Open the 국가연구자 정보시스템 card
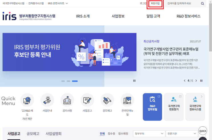The height and width of the screenshot is (140, 212). tap(195, 107)
